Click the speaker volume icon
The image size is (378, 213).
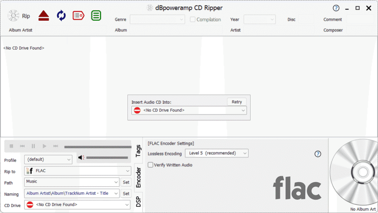pos(81,157)
